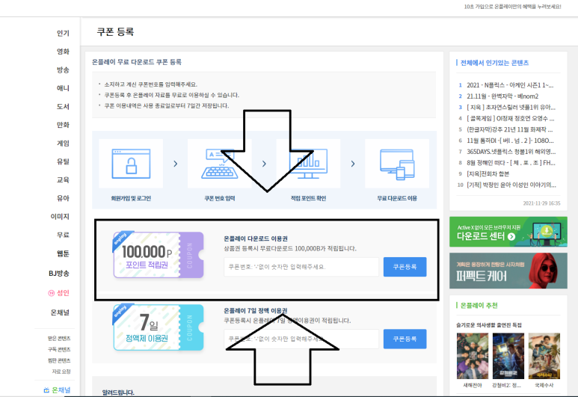
Task: Open popular item 2: 21.11월 완벽자막
Action: pyautogui.click(x=502, y=96)
